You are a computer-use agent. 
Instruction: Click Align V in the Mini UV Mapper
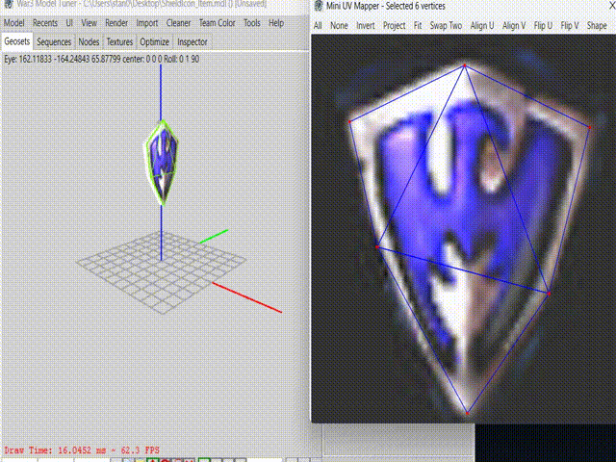pos(514,26)
